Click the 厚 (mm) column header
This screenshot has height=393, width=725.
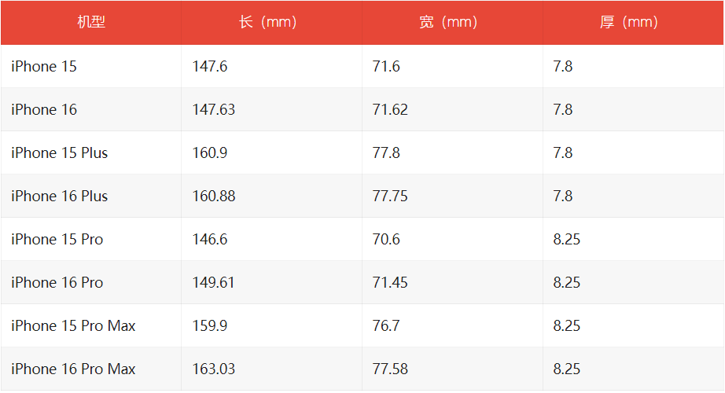pos(628,22)
